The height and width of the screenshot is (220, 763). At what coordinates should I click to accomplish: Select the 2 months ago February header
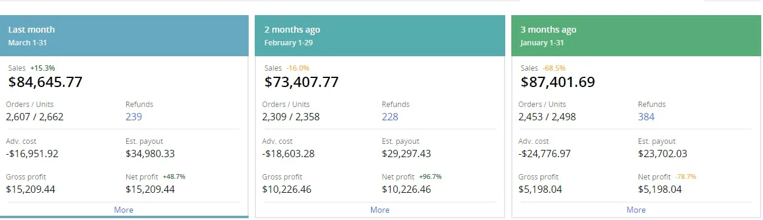[x=380, y=36]
